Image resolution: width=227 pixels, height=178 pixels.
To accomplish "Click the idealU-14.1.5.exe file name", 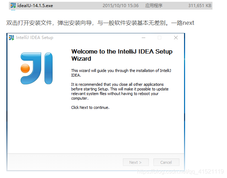I will click(35, 6).
